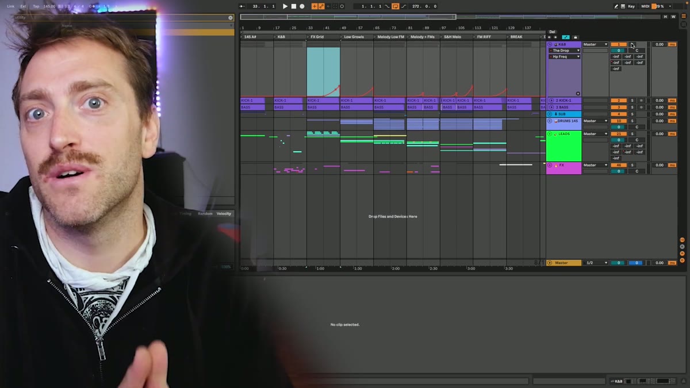Click the Del locator button
The image size is (690, 388).
552,32
